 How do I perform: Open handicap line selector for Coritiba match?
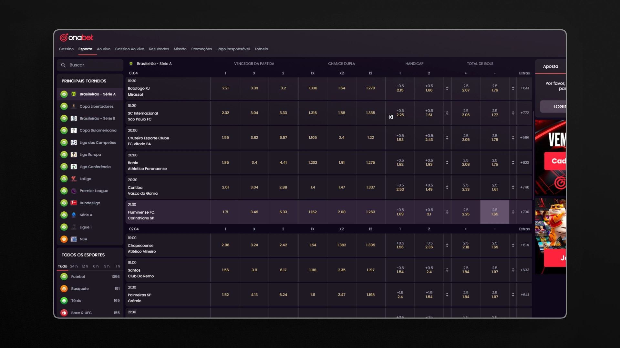click(x=447, y=187)
